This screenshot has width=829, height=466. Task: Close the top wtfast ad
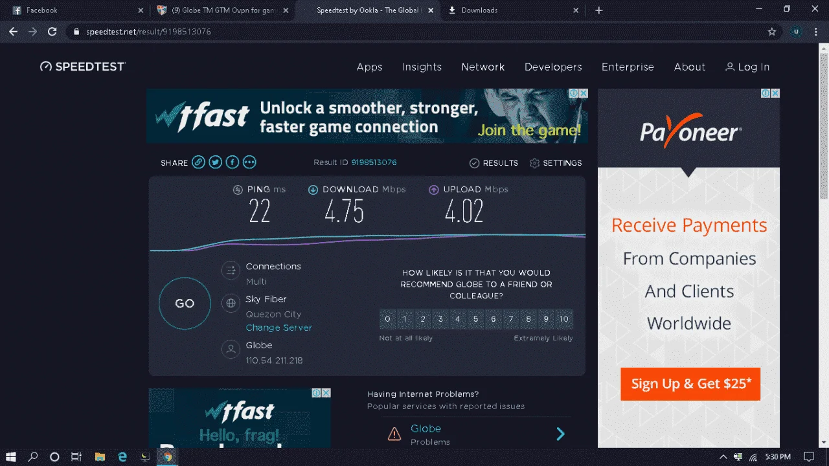coord(583,93)
